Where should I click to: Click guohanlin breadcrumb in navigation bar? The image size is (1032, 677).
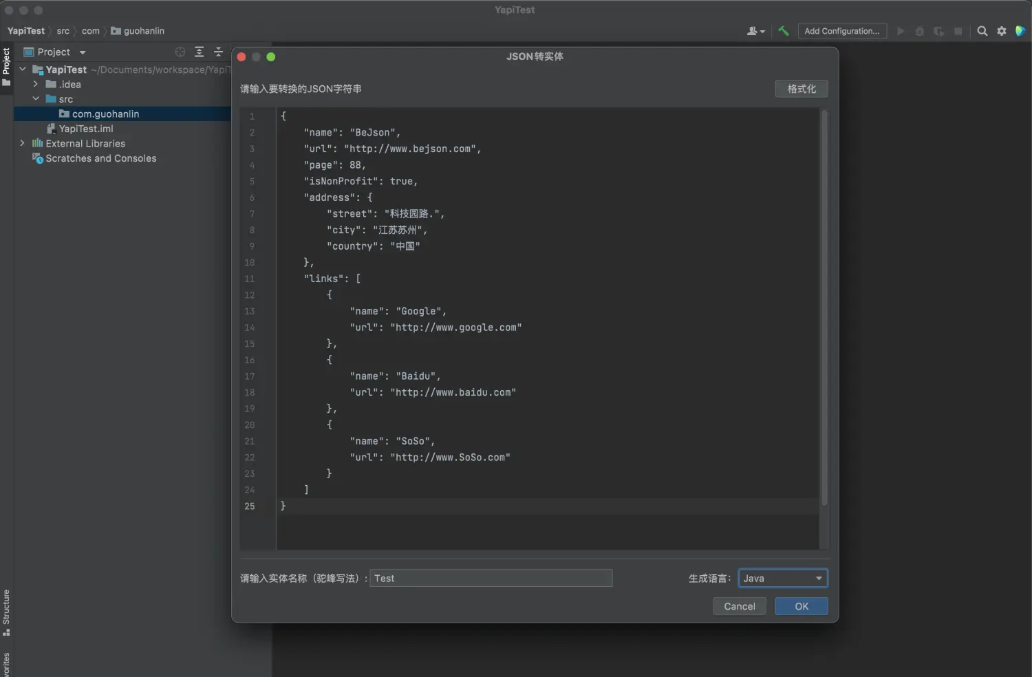[x=138, y=31]
